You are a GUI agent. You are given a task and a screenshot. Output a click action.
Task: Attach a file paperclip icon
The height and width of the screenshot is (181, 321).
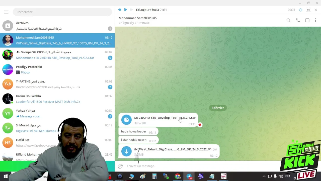pyautogui.click(x=120, y=166)
